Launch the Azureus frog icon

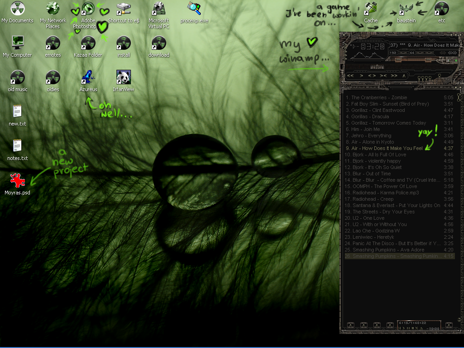click(x=88, y=81)
